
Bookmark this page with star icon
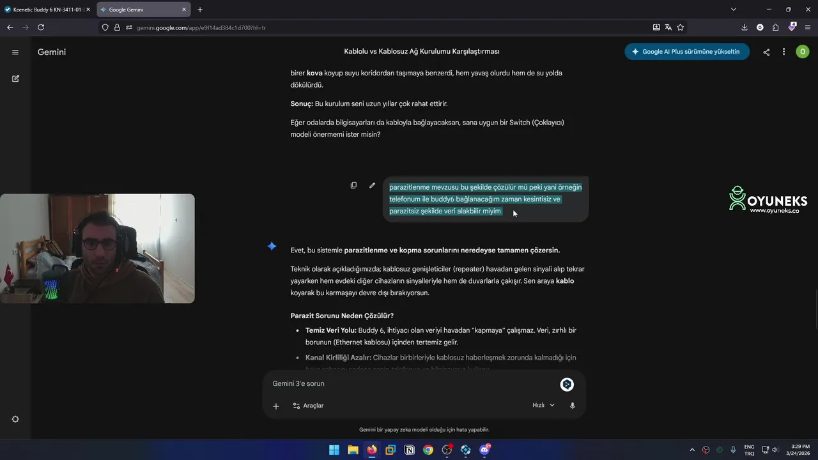click(681, 27)
